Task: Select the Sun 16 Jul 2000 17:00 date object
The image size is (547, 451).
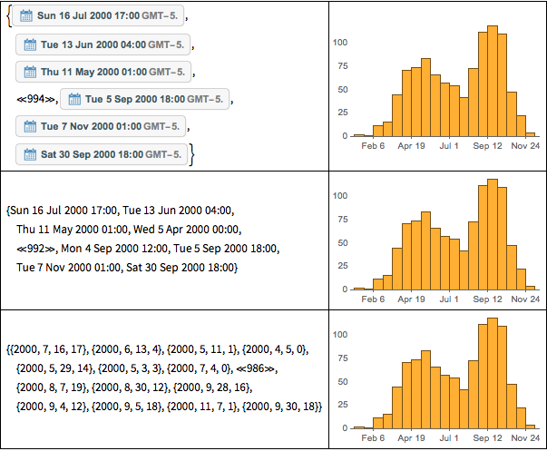Action: coord(102,16)
